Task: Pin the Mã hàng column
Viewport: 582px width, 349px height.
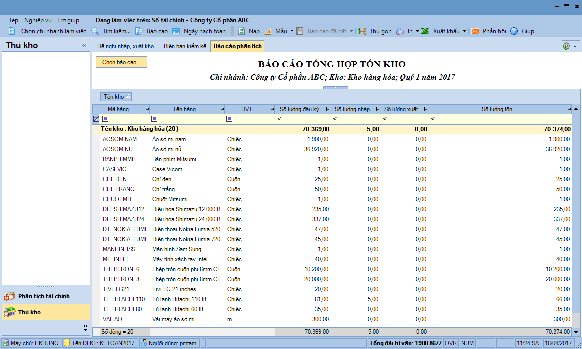Action: (x=146, y=109)
